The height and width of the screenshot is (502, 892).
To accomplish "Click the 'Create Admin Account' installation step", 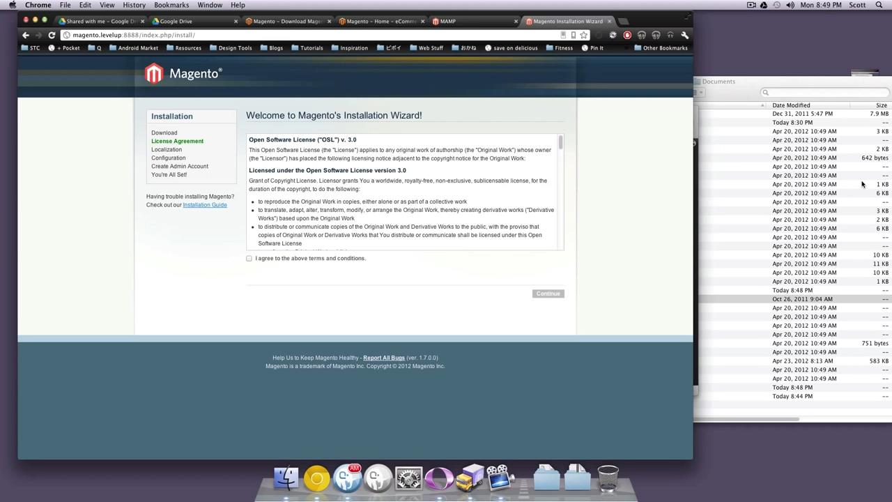I will point(180,166).
